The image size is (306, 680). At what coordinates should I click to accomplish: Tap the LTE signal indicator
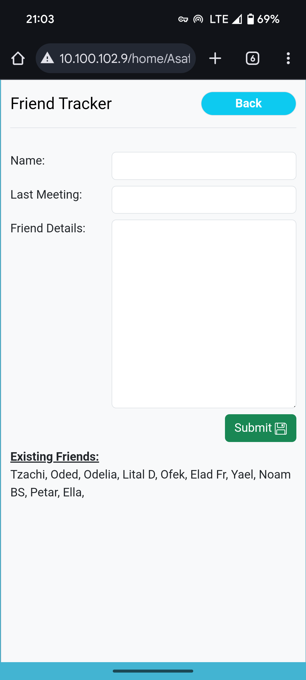[x=226, y=19]
